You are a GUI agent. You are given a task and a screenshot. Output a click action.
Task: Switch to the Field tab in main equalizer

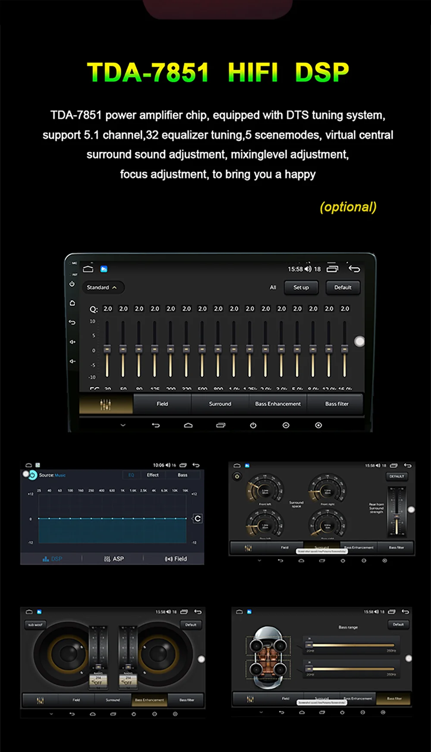tap(162, 404)
